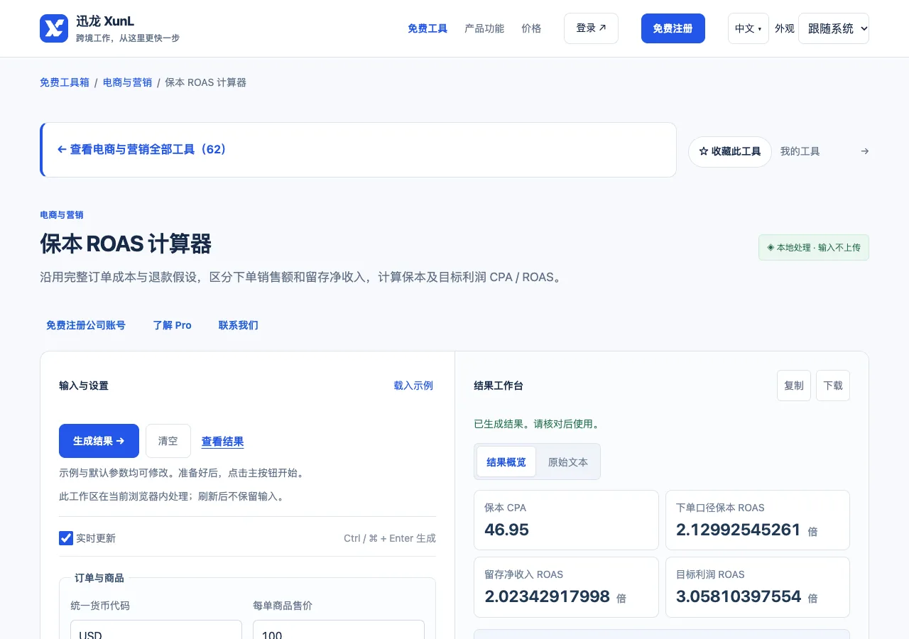Viewport: 909px width, 639px height.
Task: Open the 跟随系统 appearance dropdown
Action: (834, 28)
